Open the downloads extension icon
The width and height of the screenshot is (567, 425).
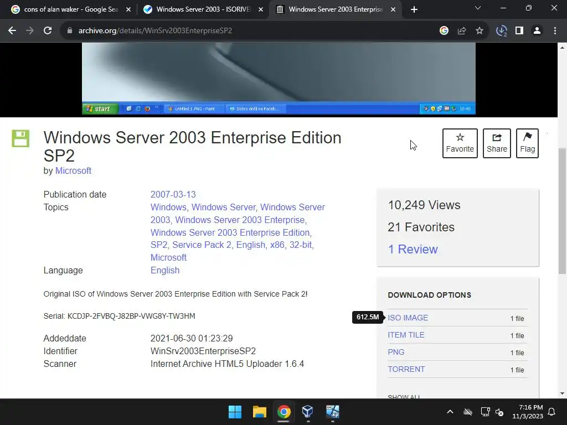(502, 31)
